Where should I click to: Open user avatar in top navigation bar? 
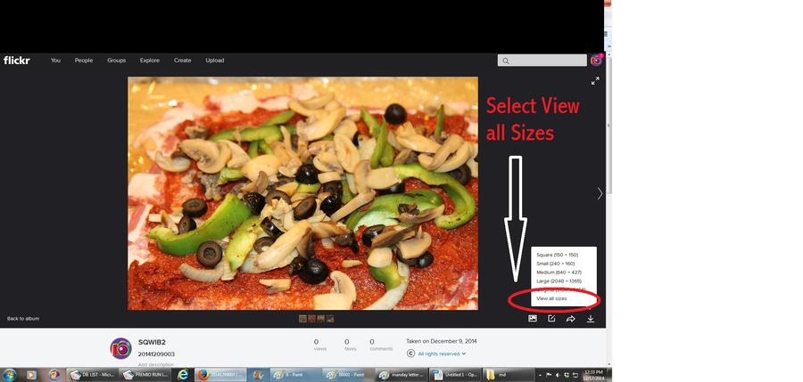pos(596,61)
